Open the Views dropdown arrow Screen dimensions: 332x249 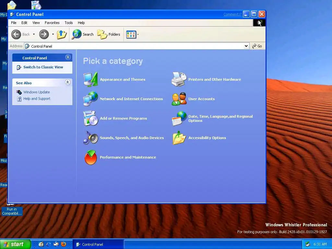pyautogui.click(x=138, y=34)
